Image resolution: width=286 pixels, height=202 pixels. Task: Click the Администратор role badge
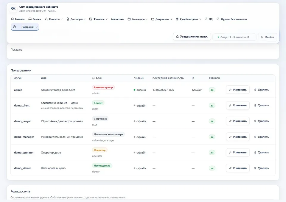click(103, 87)
